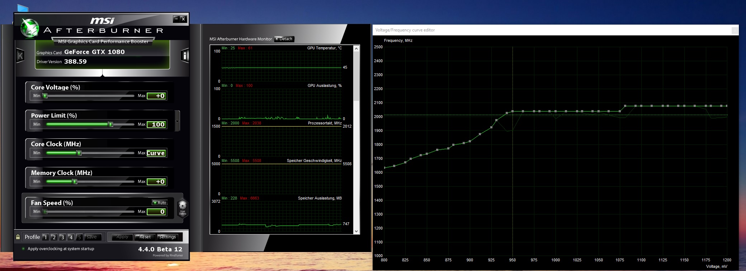Click the Speicher Auslastung graph
Screen dimensions: 746x271
click(282, 216)
